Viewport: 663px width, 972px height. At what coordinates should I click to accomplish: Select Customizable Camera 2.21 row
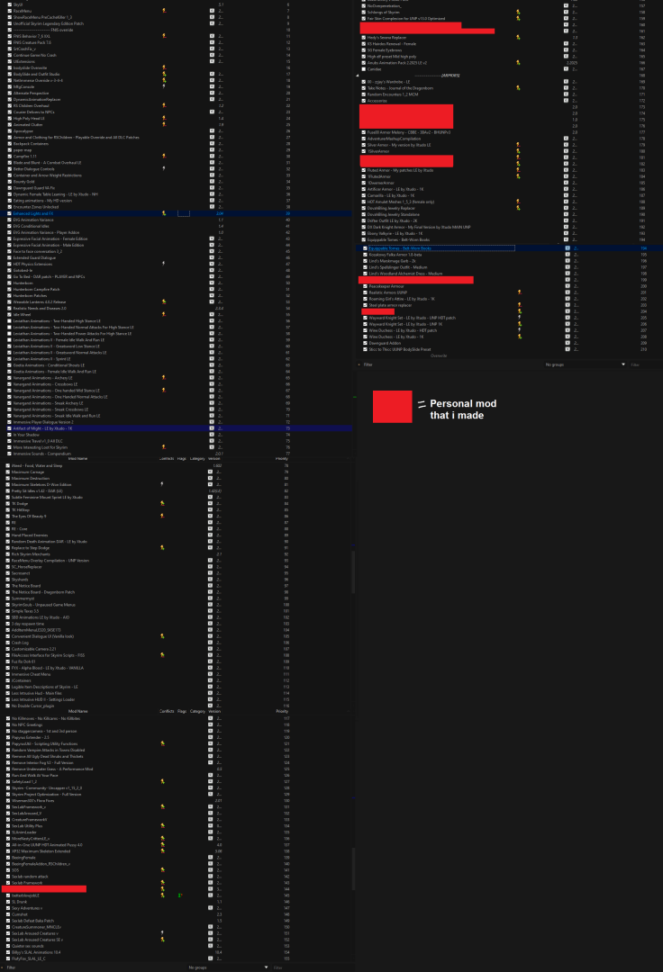pyautogui.click(x=177, y=649)
